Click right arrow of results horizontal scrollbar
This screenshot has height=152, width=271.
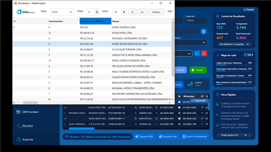click(170, 102)
